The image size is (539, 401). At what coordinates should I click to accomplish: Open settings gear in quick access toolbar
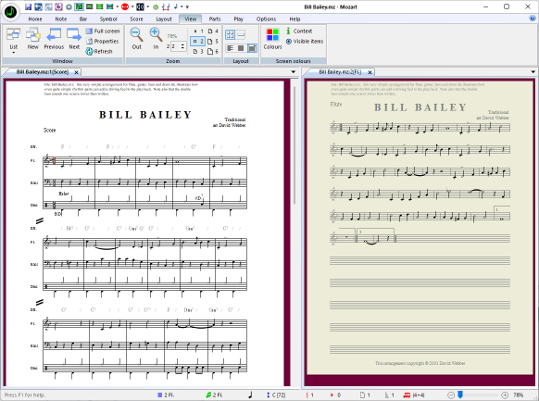click(x=69, y=6)
